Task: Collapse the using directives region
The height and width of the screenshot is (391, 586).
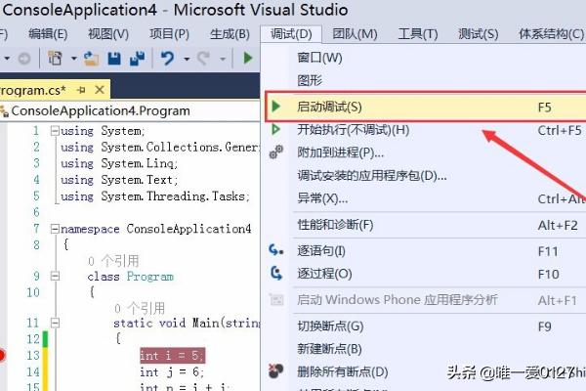Action: (54, 131)
